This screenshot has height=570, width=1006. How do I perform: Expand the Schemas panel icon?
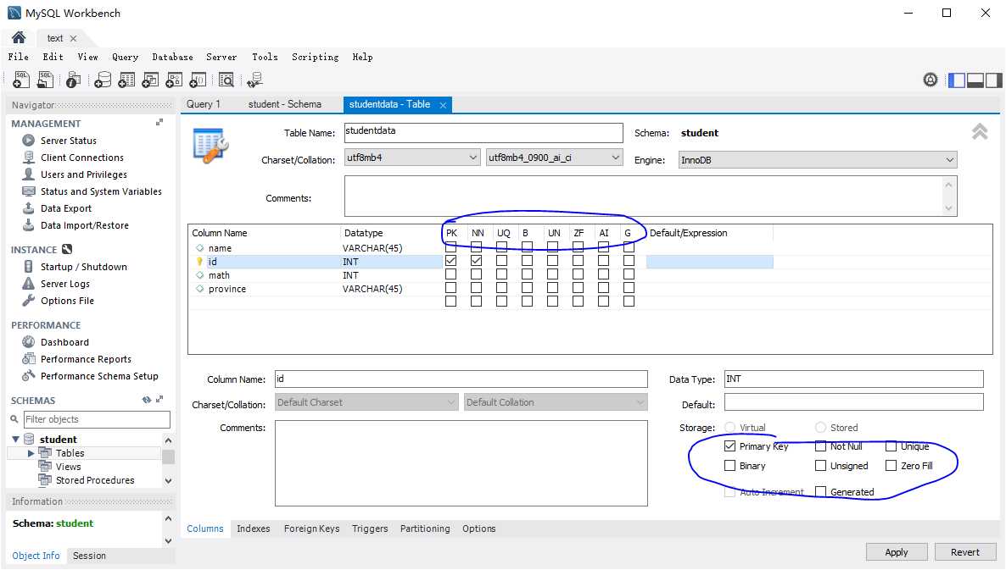tap(159, 400)
